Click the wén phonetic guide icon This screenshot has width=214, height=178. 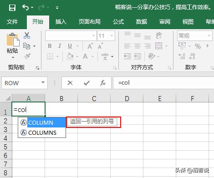pos(105,56)
